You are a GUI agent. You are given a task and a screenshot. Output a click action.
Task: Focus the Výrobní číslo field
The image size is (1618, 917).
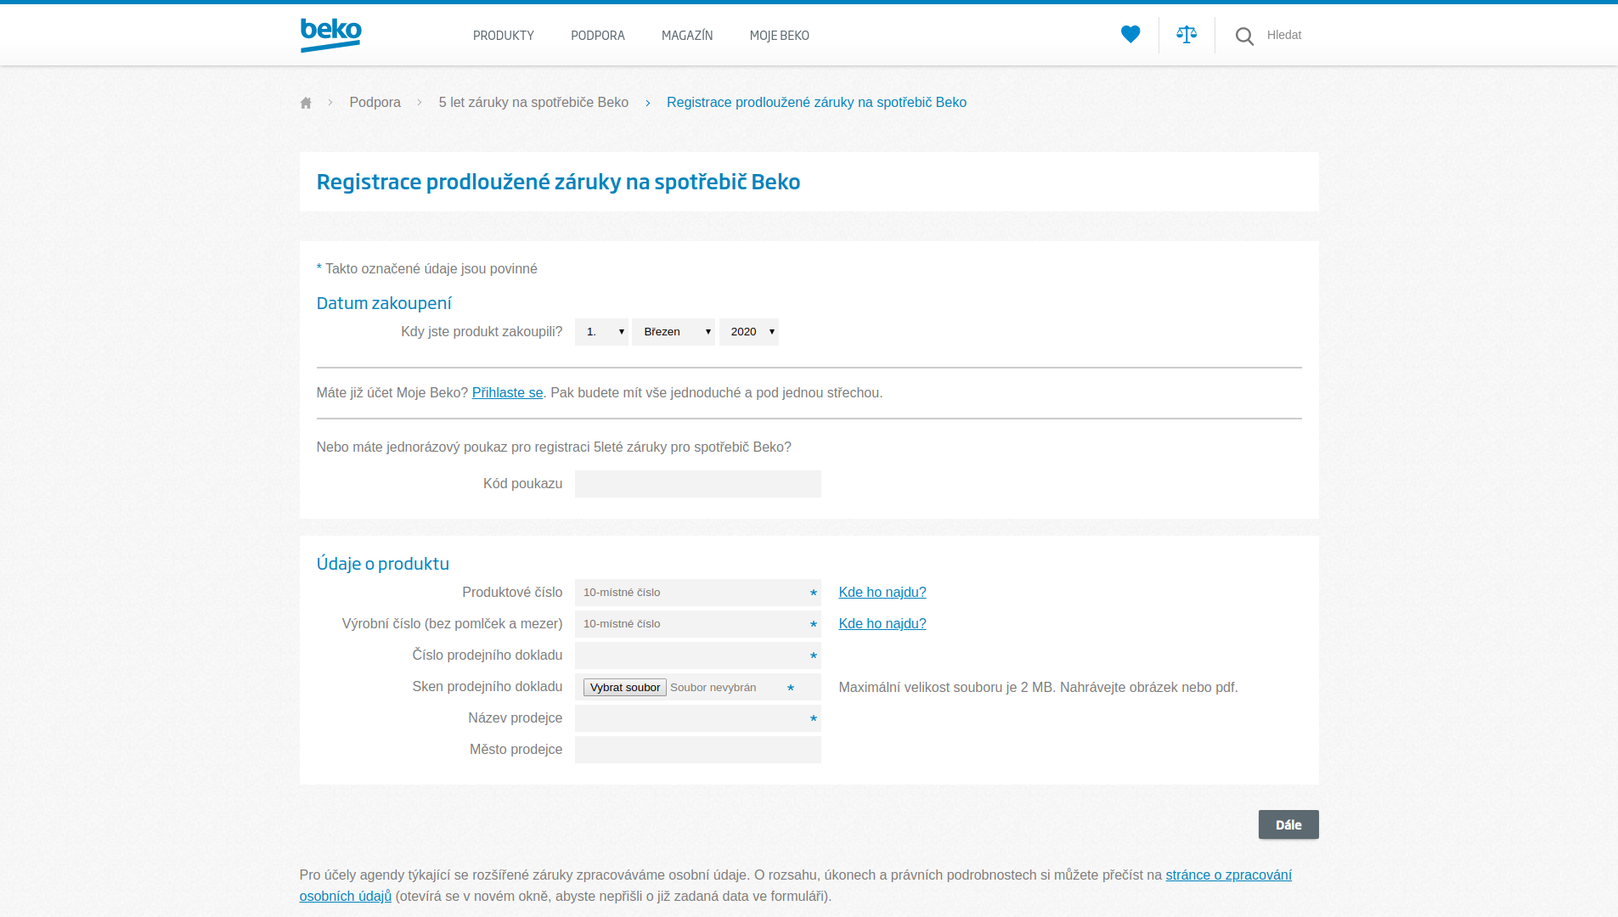pos(698,624)
